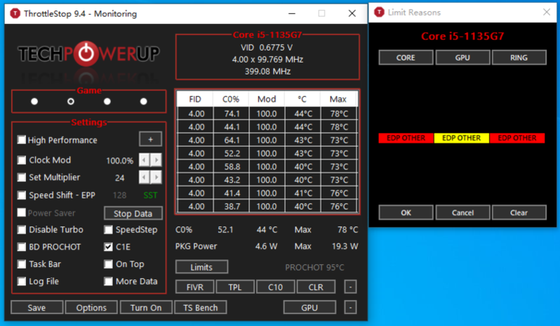
Task: Open the FIVR settings
Action: pyautogui.click(x=194, y=287)
